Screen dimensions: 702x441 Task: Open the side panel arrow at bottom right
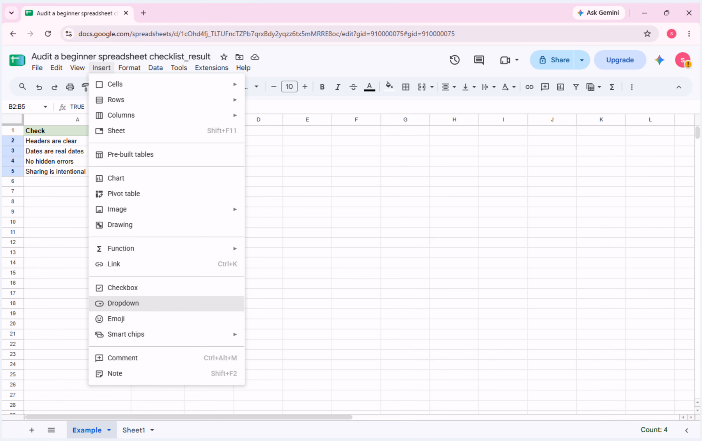click(686, 430)
